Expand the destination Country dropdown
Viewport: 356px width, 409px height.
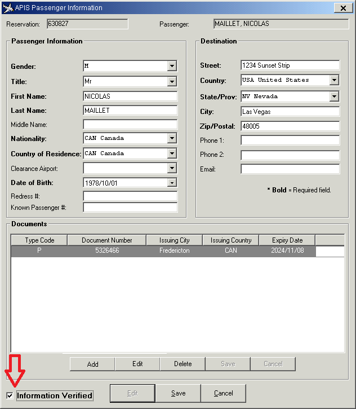(334, 80)
